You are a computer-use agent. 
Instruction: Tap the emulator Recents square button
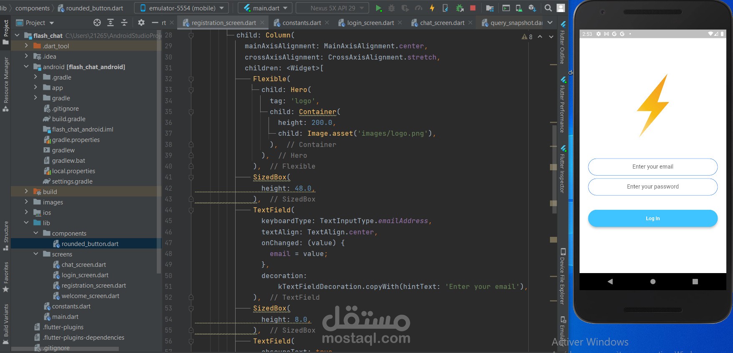tap(695, 281)
